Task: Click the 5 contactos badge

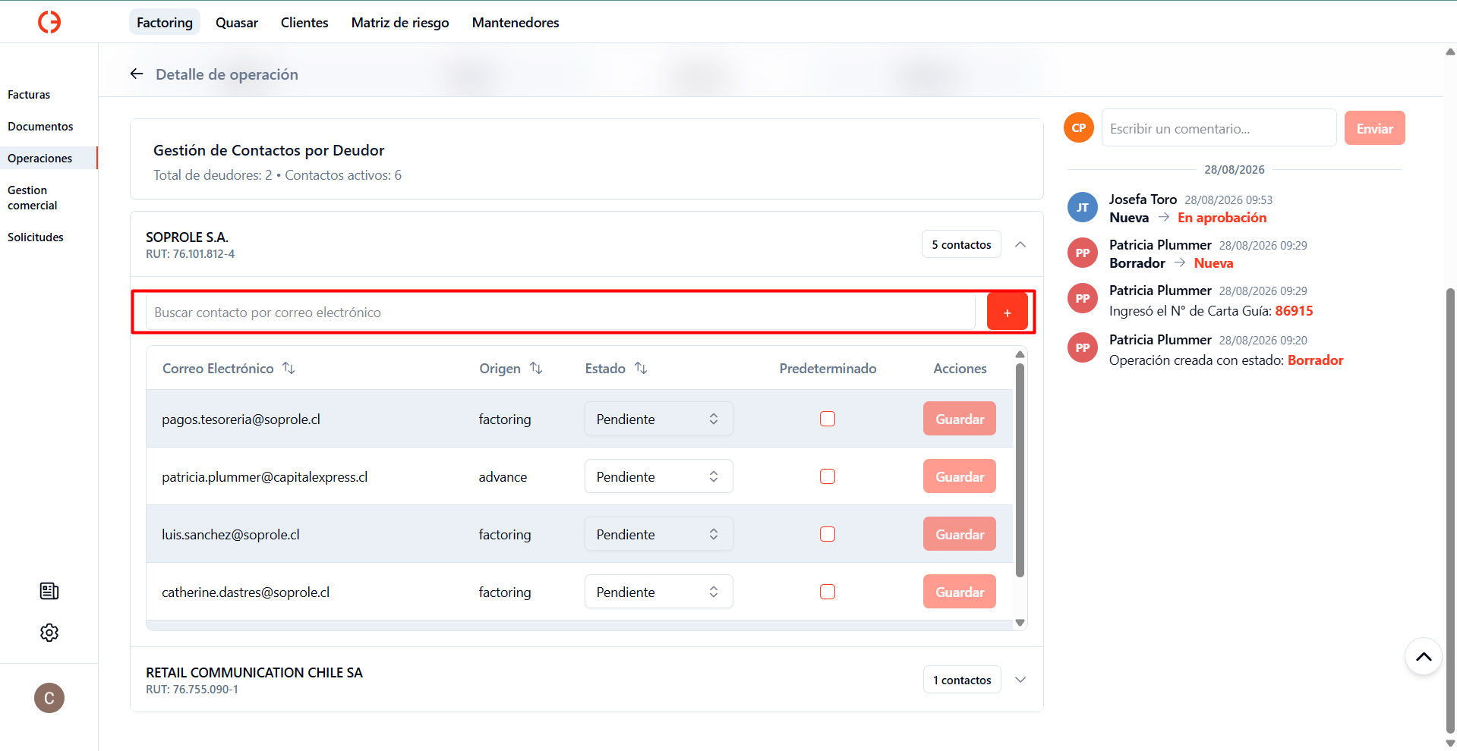Action: [x=961, y=244]
